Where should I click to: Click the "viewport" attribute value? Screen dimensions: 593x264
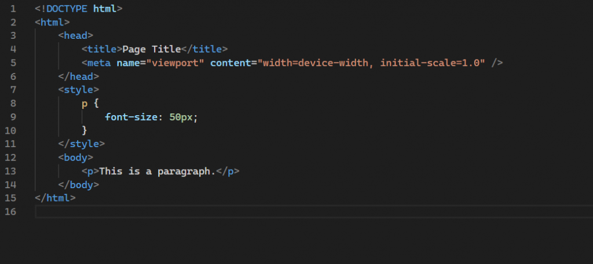(x=175, y=63)
